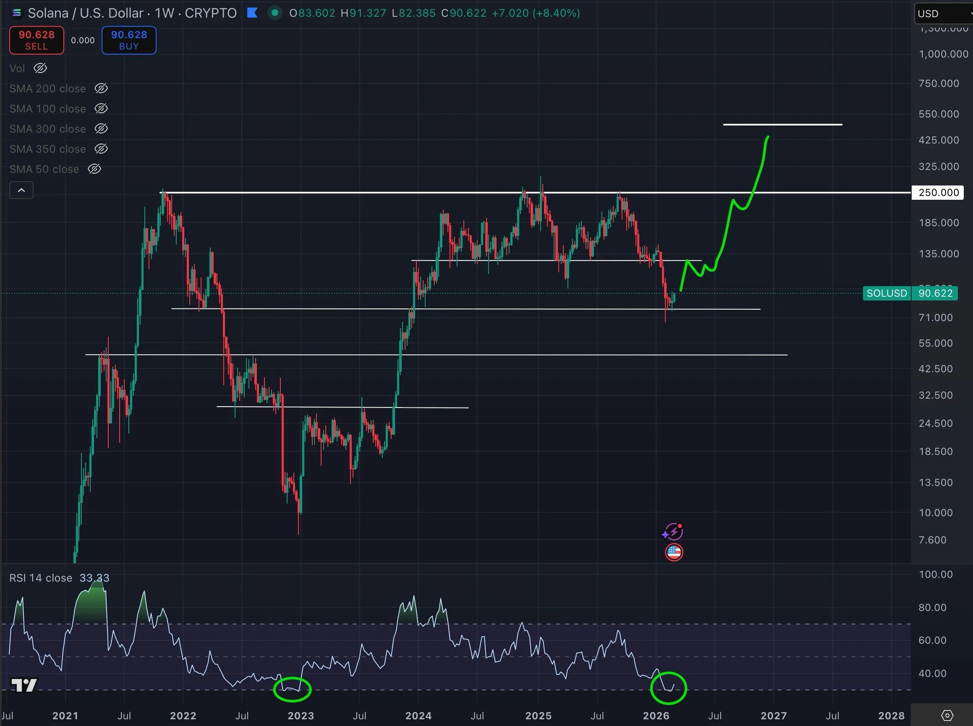Viewport: 973px width, 726px height.
Task: Expand the SMA 350 close indicator options
Action: coord(101,149)
